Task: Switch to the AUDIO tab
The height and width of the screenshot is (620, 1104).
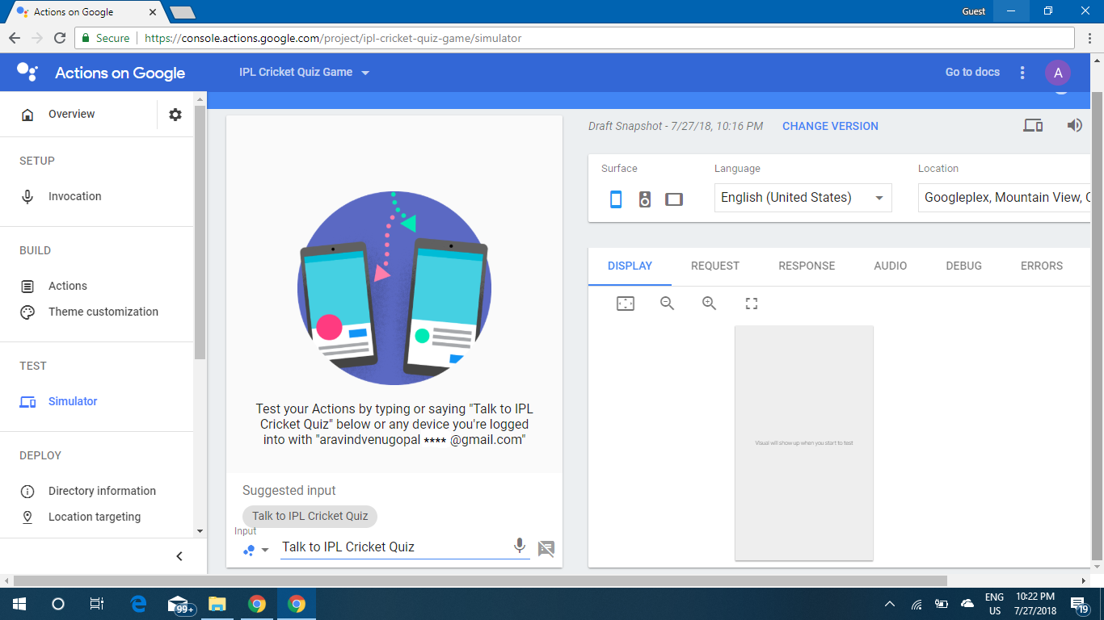Action: coord(891,266)
